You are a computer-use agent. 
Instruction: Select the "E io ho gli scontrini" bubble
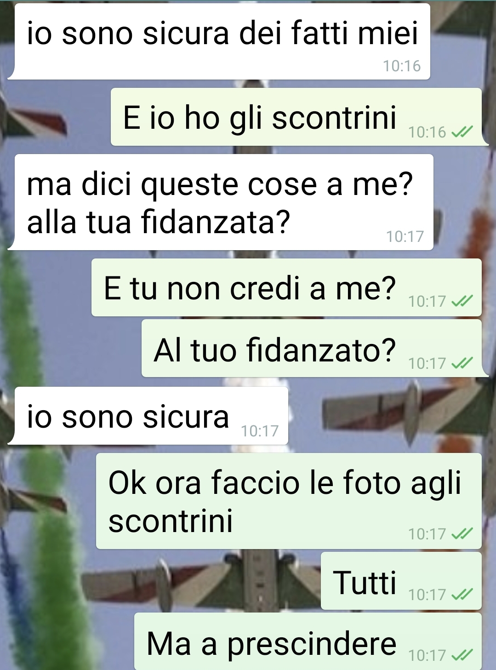pyautogui.click(x=296, y=117)
